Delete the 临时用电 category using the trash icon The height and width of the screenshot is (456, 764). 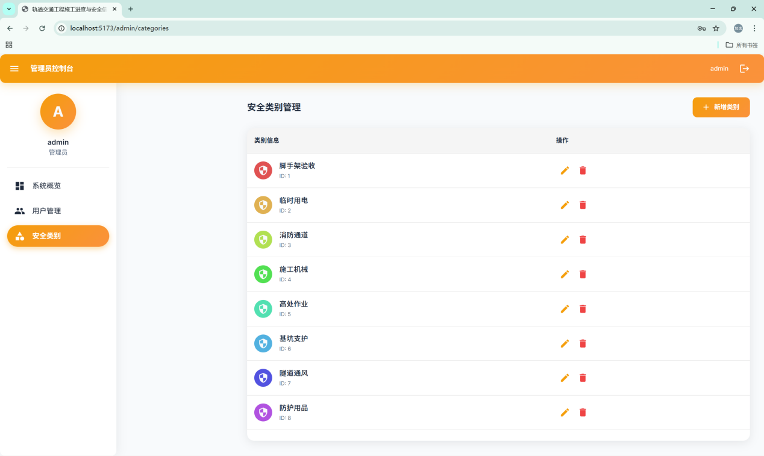point(583,205)
